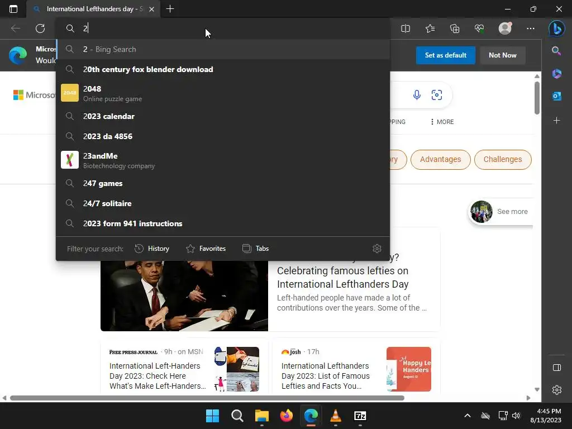Start voice search with microphone icon
The height and width of the screenshot is (429, 572).
point(417,95)
